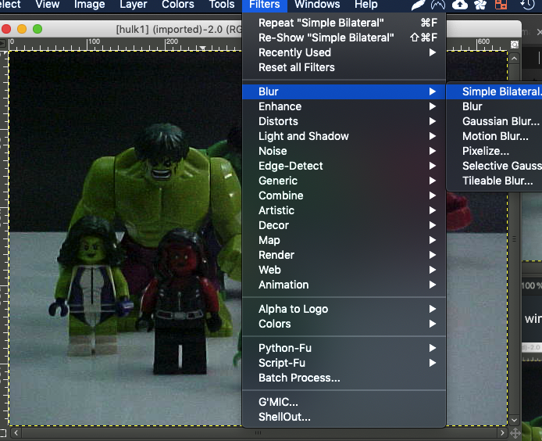Open the Animation submenu
542x441 pixels.
click(344, 285)
